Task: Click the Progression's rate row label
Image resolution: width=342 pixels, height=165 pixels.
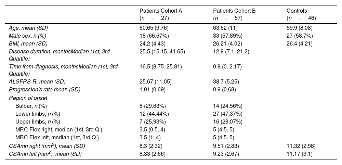Action: click(40, 89)
